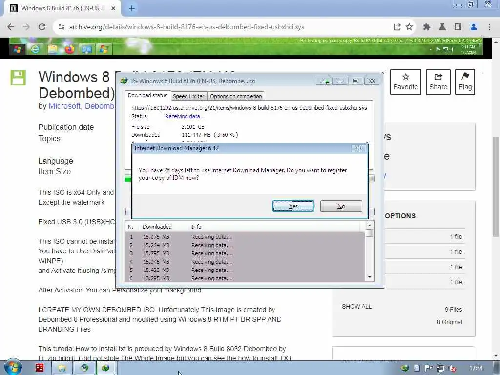
Task: Switch to the Speed Limiter tab
Action: 188,96
